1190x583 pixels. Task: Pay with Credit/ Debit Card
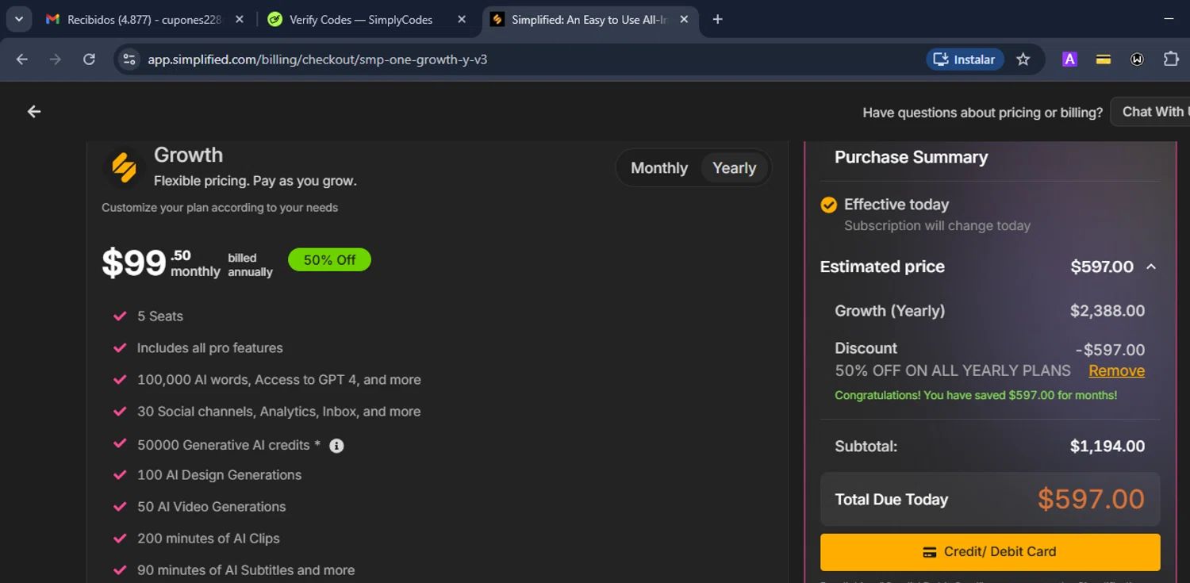tap(990, 552)
